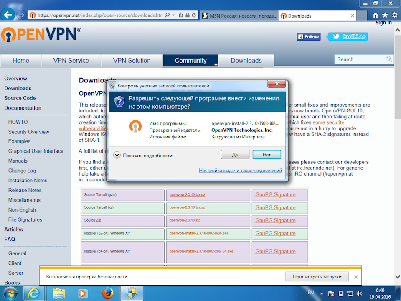This screenshot has height=301, width=401.
Task: Open Installation Notes sidebar link
Action: 28,181
